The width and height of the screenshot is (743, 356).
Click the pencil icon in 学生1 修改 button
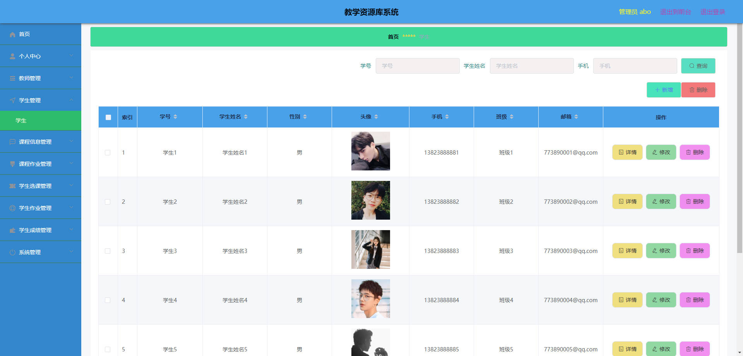click(x=655, y=152)
